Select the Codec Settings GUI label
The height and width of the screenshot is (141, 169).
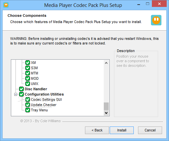tap(46, 99)
